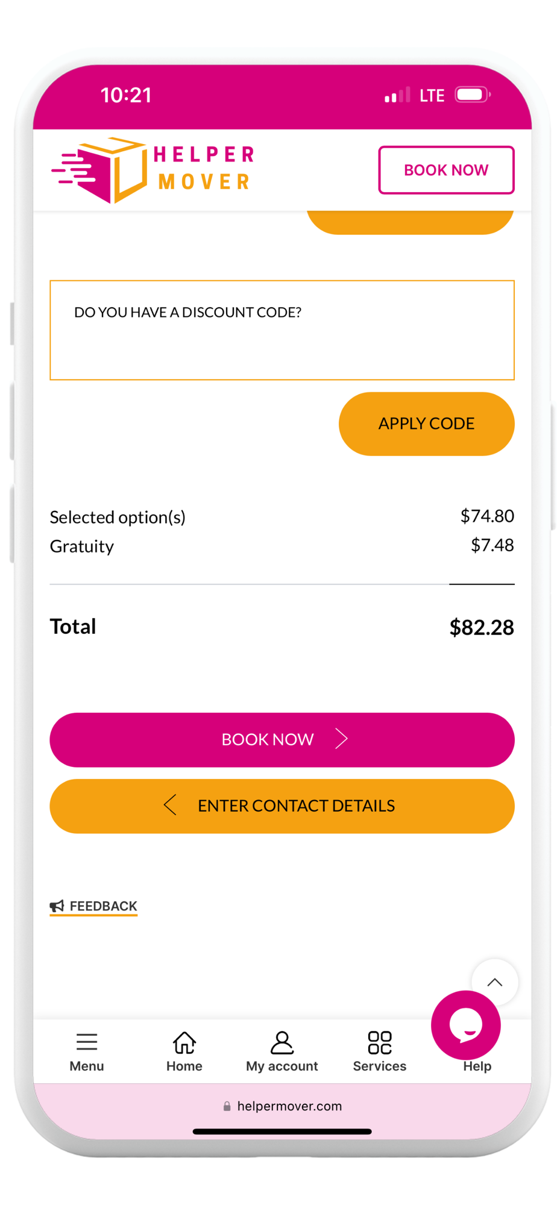Image resolution: width=557 pixels, height=1205 pixels.
Task: Click the scroll-to-top arrow button
Action: pos(495,982)
